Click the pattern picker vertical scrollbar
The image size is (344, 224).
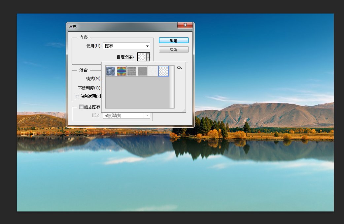tap(171, 86)
